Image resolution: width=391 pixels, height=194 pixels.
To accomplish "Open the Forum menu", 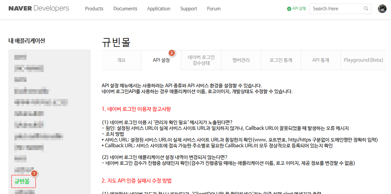I will pyautogui.click(x=214, y=9).
